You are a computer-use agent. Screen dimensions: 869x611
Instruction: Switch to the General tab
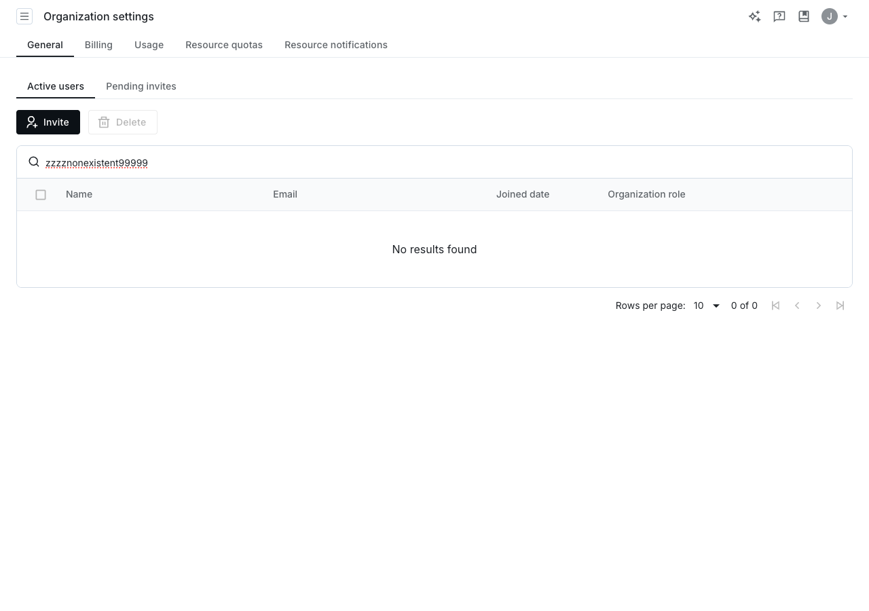tap(45, 45)
